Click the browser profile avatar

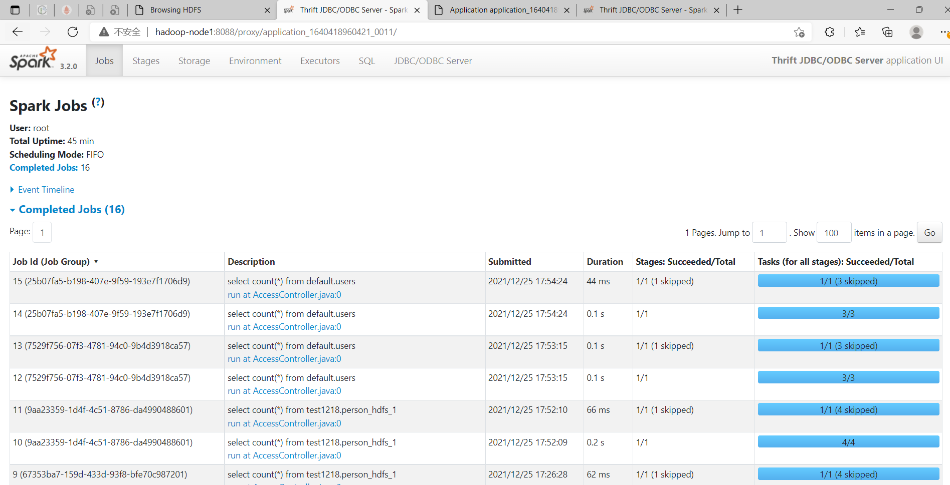[916, 32]
